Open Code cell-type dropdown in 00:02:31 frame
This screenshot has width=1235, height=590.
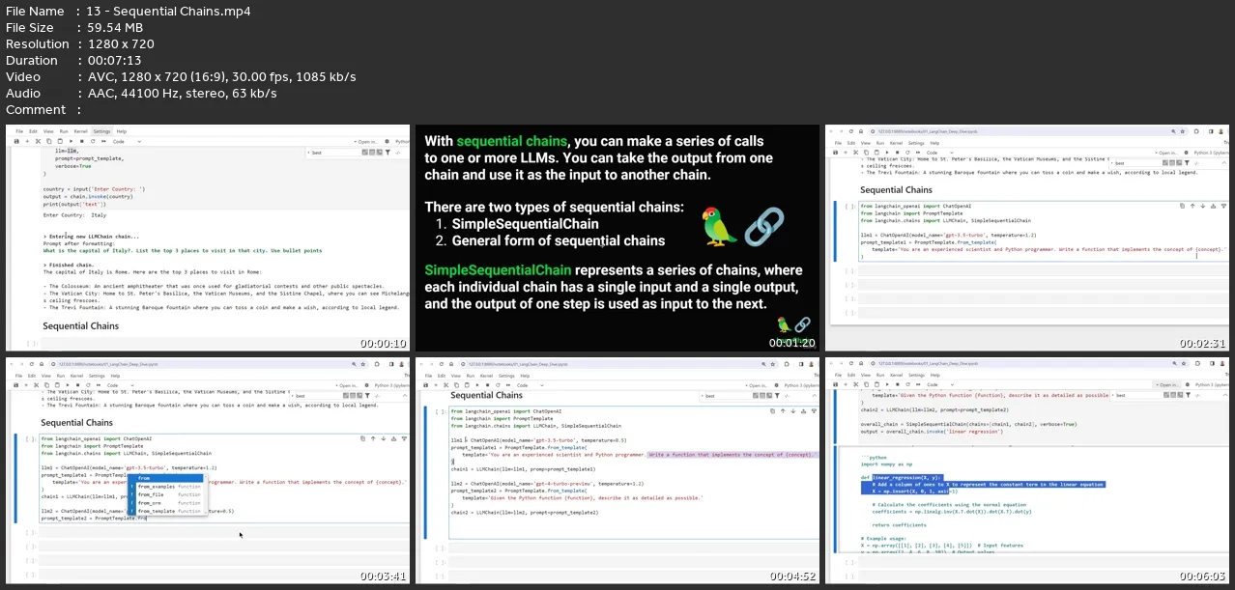(x=939, y=153)
